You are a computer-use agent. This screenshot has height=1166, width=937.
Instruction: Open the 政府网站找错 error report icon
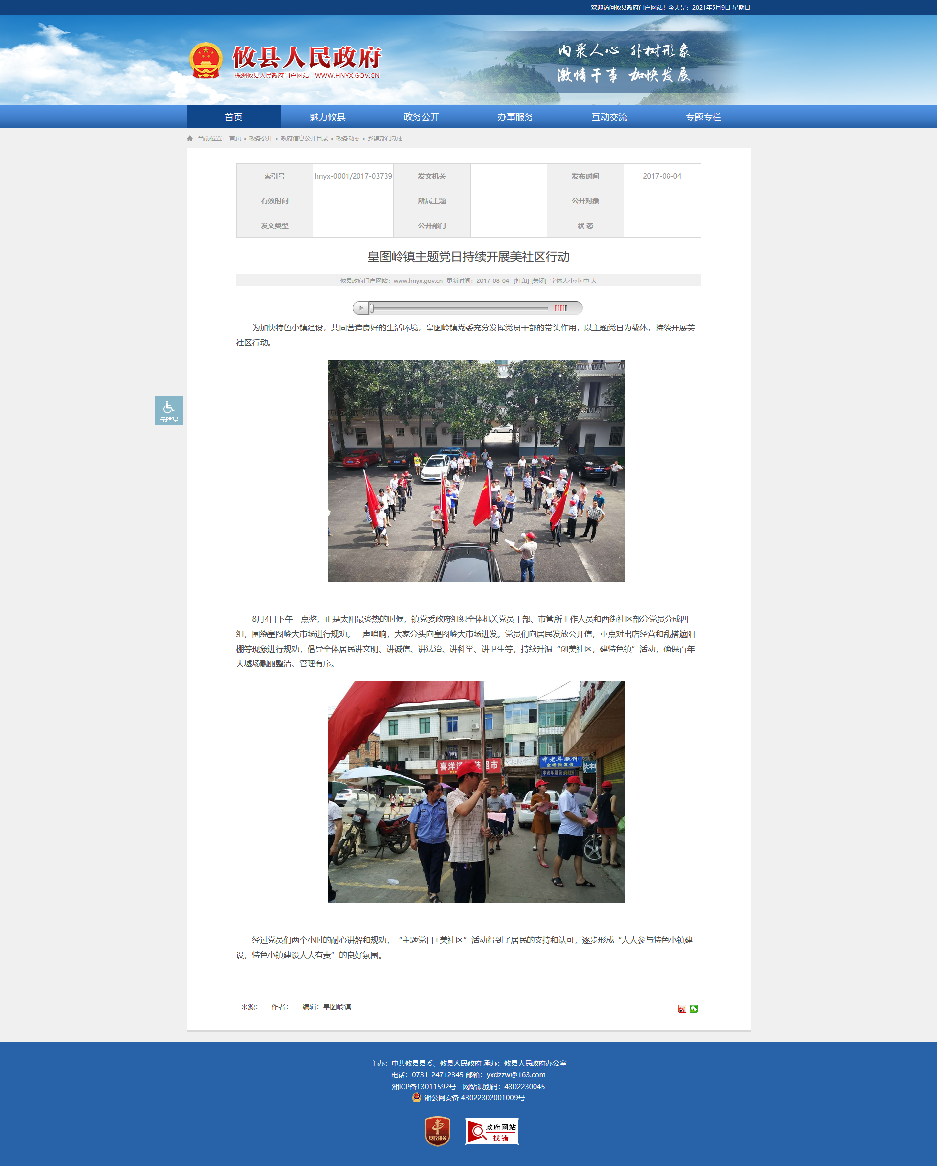[x=492, y=1131]
